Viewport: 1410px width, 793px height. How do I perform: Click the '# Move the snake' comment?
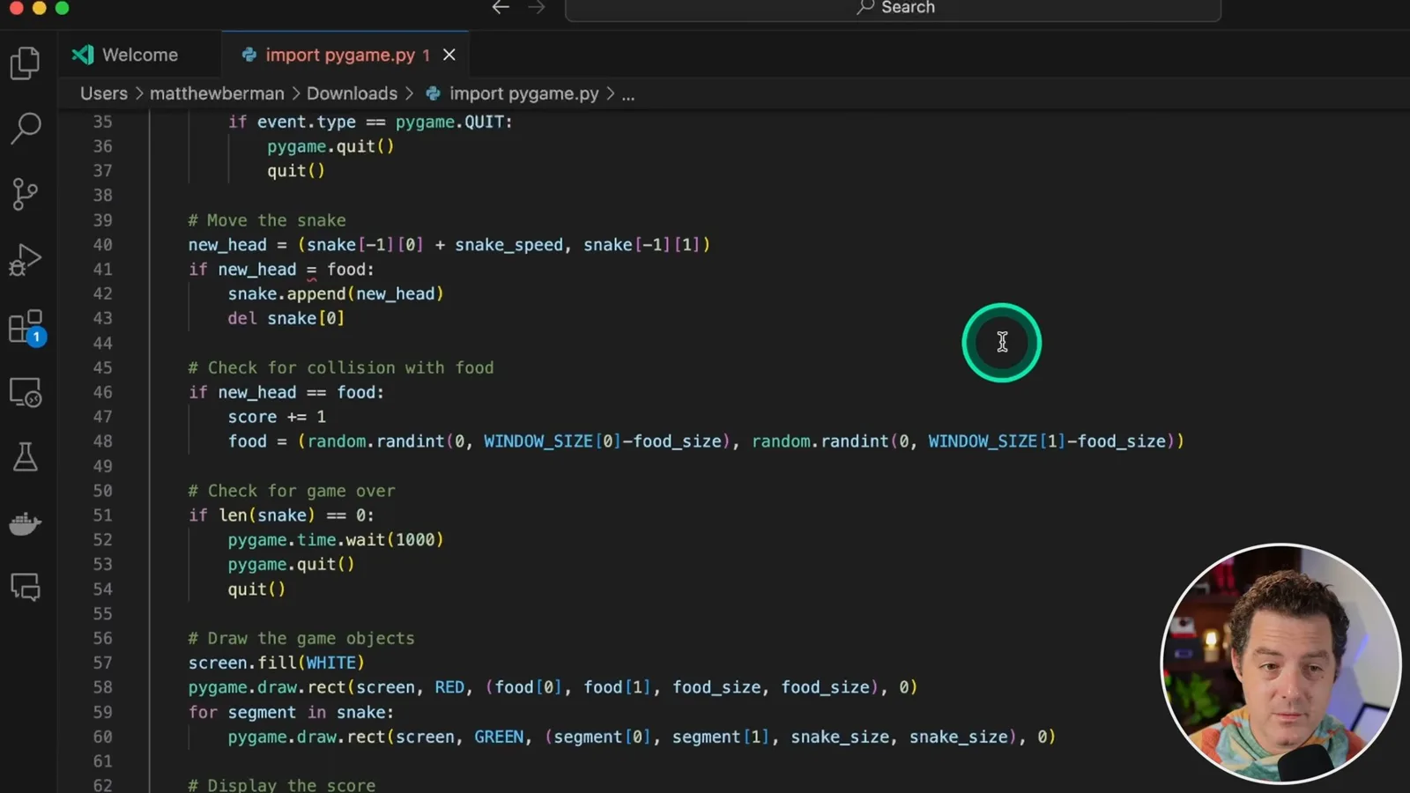point(267,220)
